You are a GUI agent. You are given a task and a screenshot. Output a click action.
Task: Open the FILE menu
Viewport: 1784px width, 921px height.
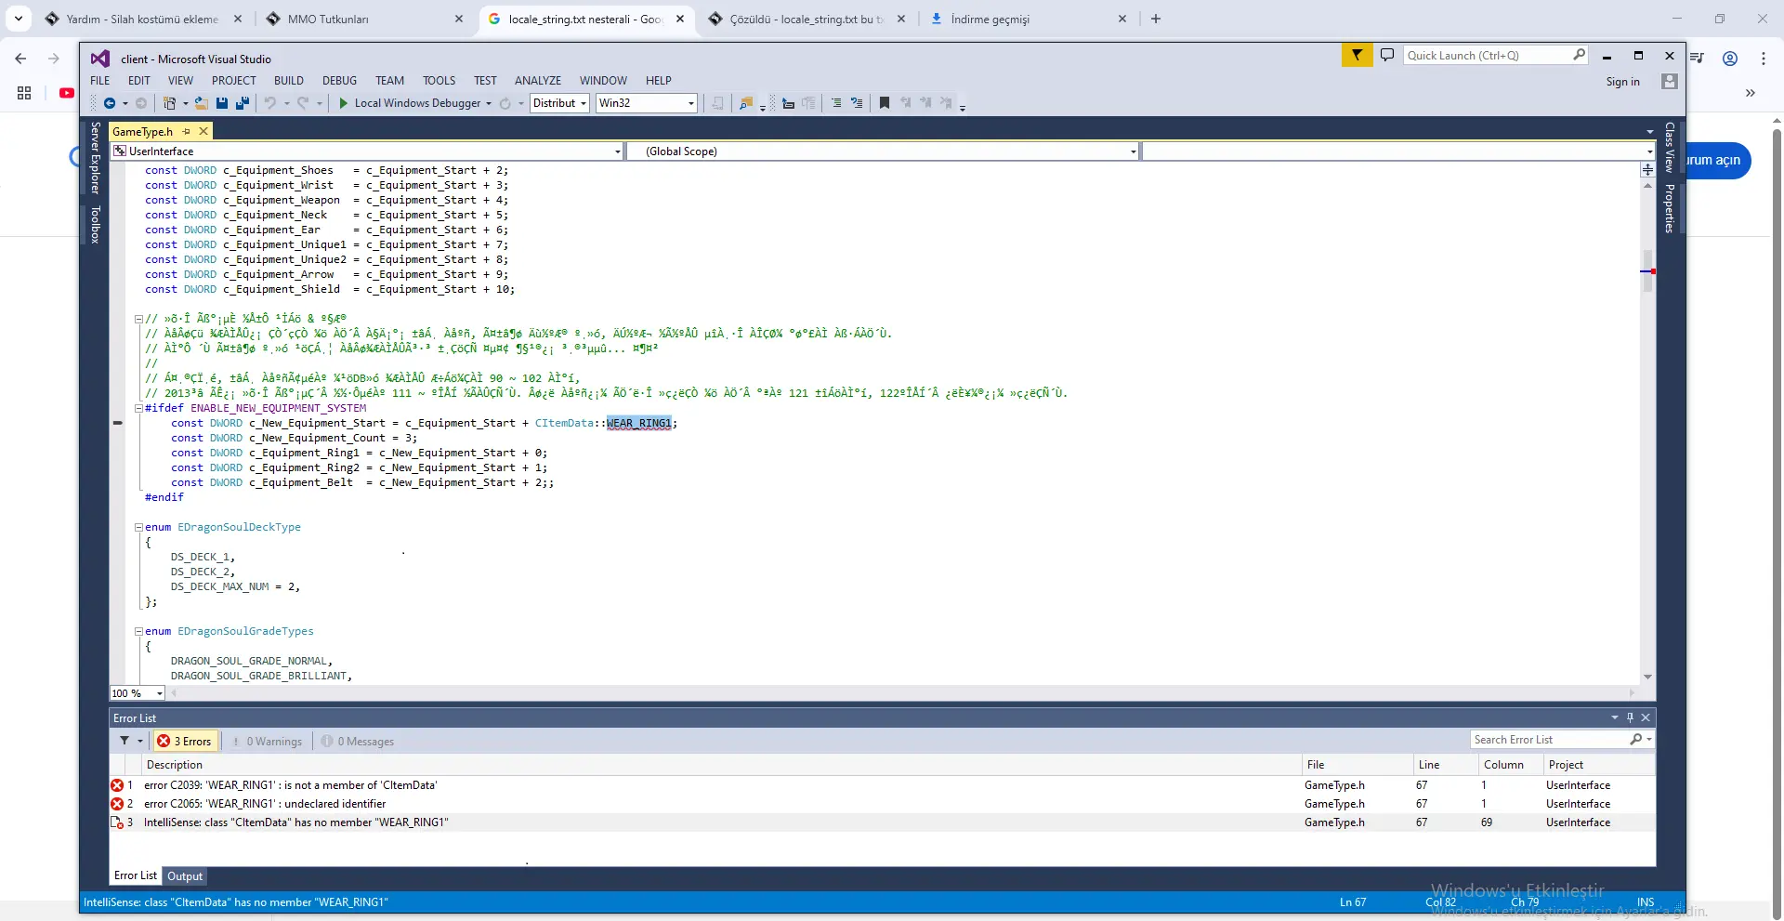click(100, 81)
